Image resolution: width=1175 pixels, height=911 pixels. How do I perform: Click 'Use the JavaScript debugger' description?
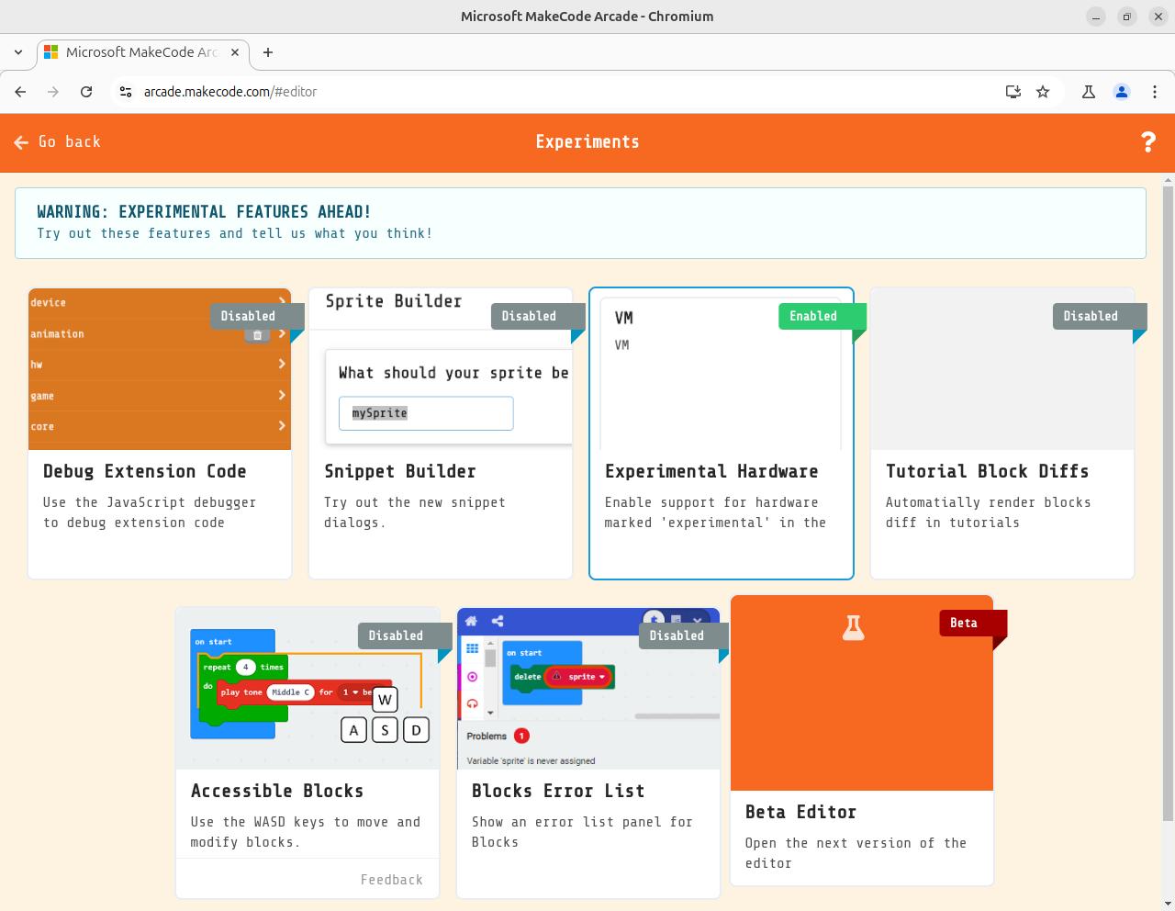point(150,512)
